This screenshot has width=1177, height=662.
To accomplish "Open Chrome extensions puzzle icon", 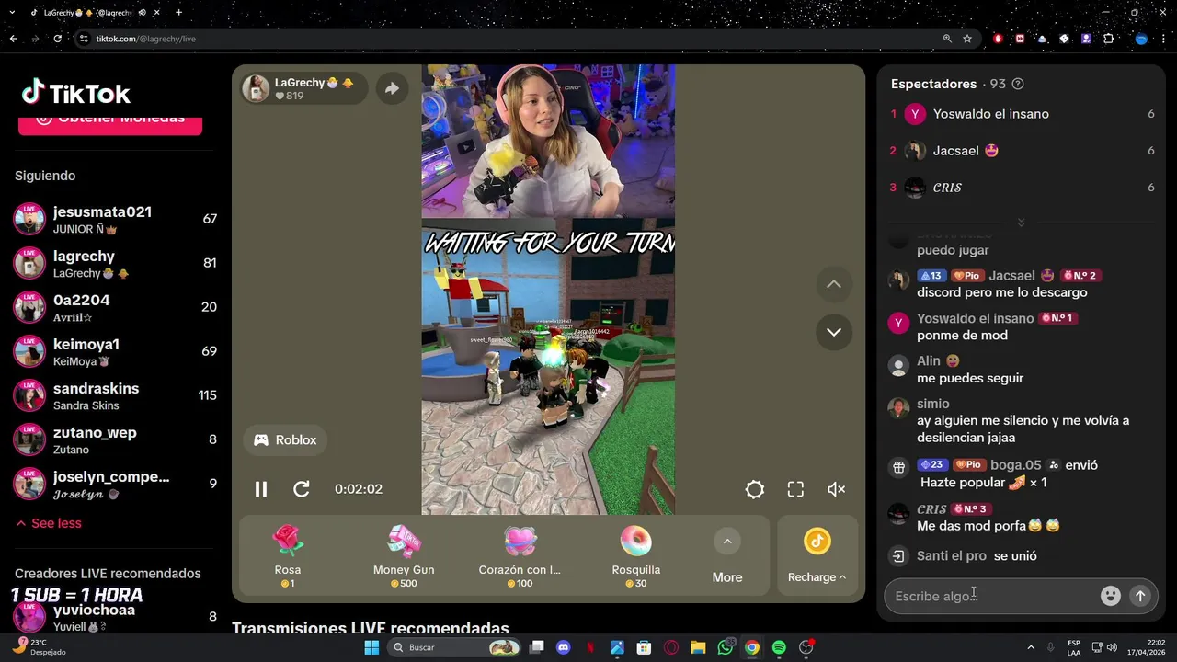I will 1109,39.
